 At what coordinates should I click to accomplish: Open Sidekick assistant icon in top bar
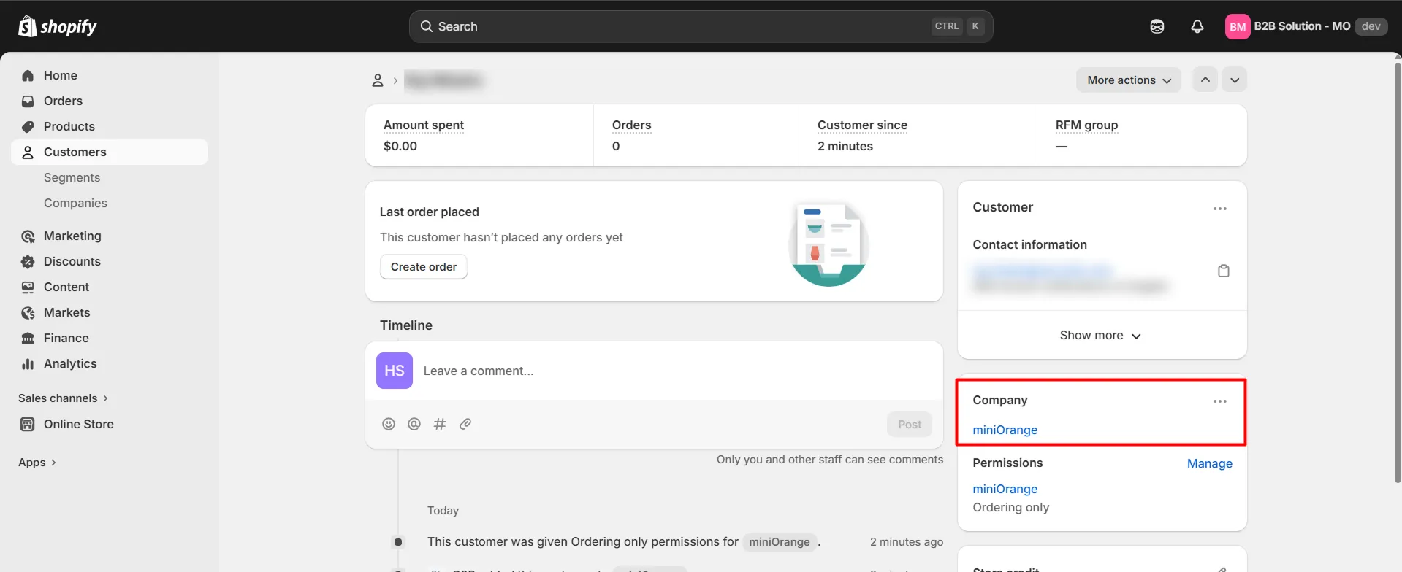[x=1157, y=26]
